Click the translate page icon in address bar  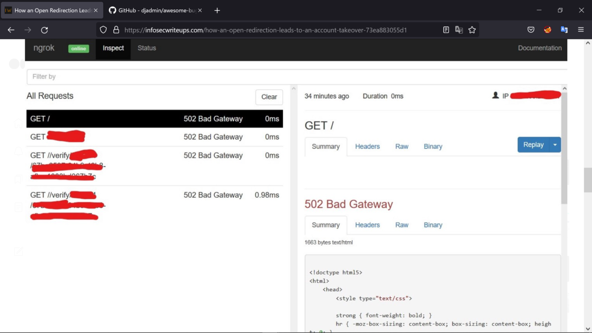coord(459,30)
